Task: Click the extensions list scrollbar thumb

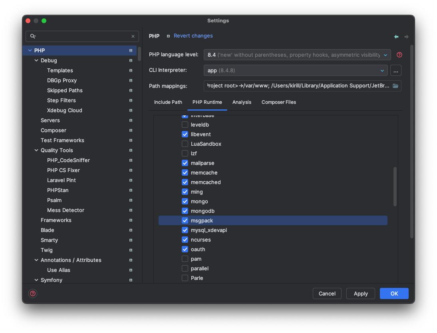Action: click(395, 186)
